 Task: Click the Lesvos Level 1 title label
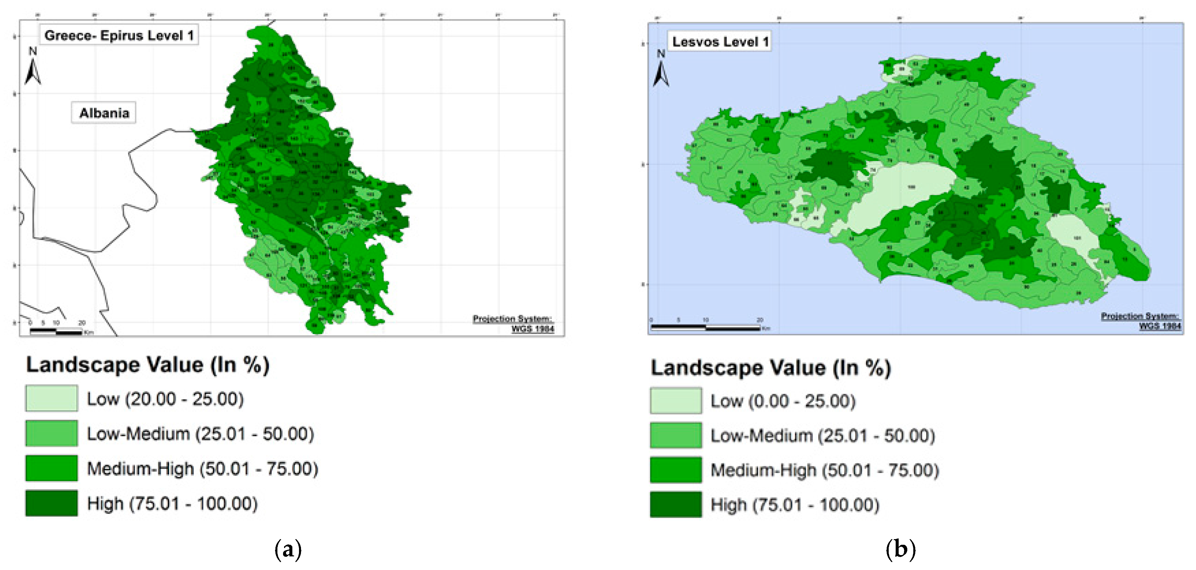[x=720, y=42]
